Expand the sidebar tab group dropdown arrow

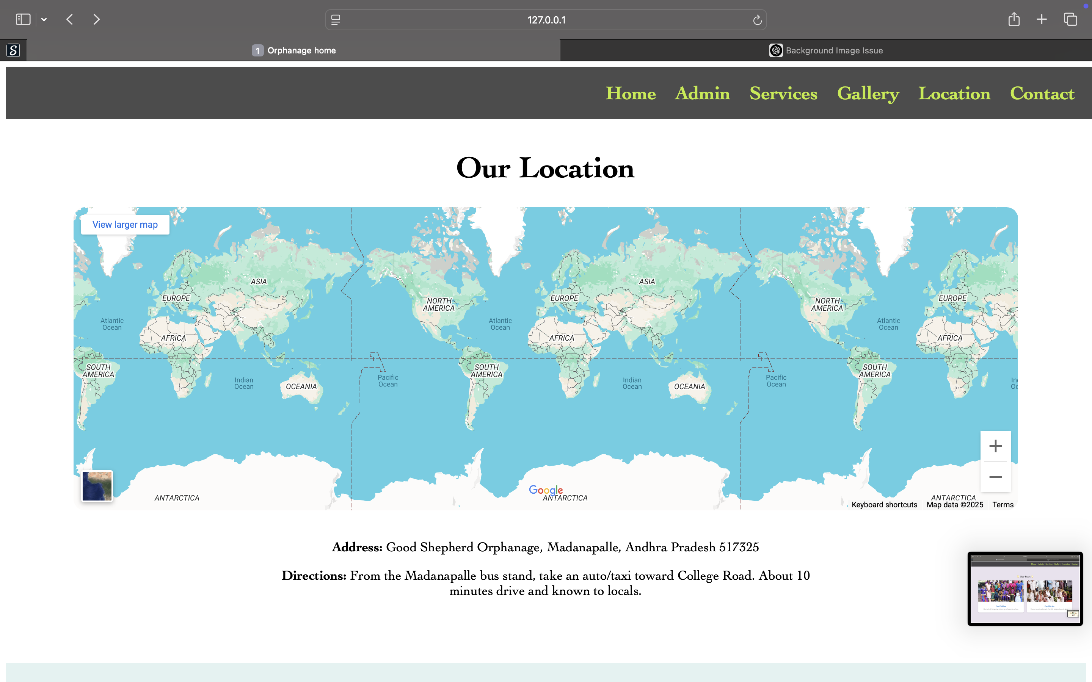tap(44, 19)
